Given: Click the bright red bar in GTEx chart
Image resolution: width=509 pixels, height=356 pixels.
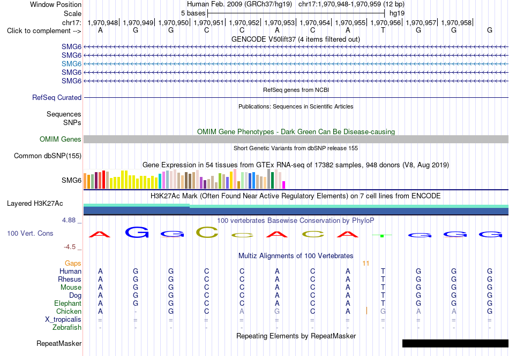Looking at the screenshot, I should tap(103, 180).
